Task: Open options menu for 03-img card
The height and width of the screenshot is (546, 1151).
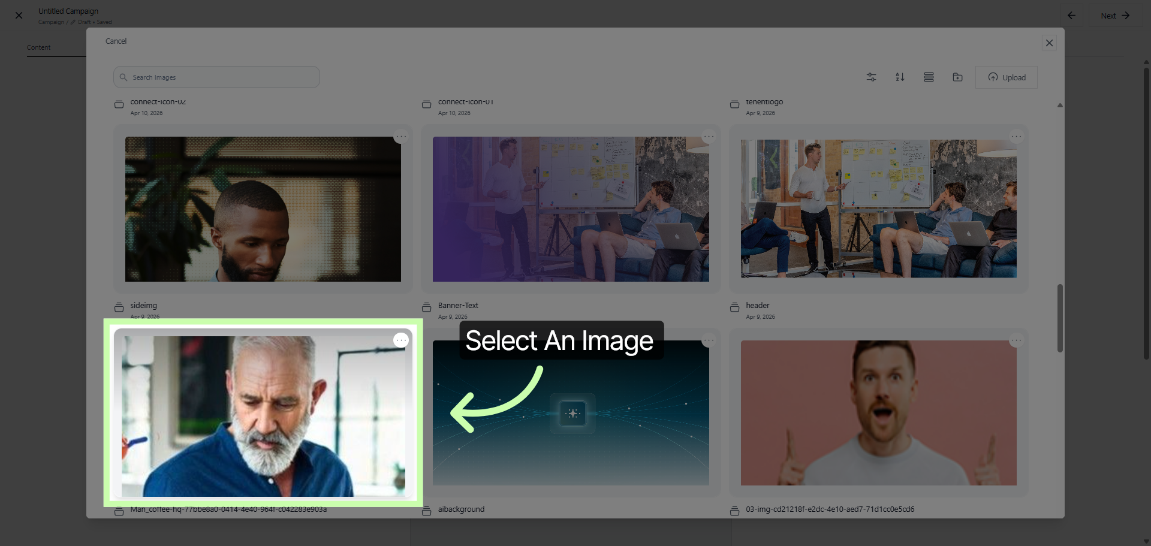Action: [1016, 340]
